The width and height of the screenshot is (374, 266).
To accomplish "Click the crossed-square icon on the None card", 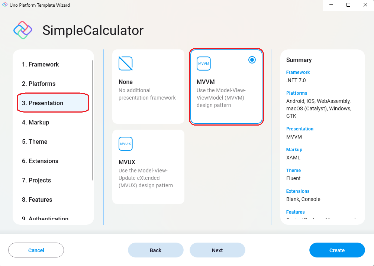I will click(125, 63).
